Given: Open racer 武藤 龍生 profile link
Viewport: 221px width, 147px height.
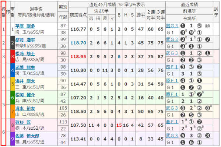Looking at the screenshot, I should [x=25, y=67].
